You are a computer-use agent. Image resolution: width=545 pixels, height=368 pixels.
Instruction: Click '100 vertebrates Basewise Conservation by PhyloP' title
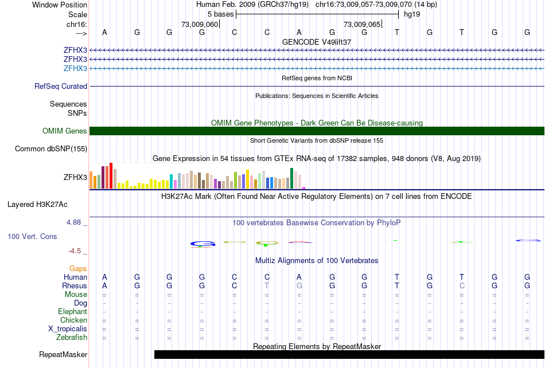(x=317, y=223)
